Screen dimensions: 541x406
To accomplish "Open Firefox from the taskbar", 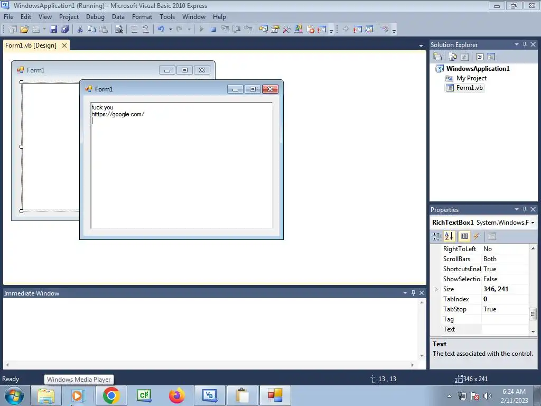I will click(176, 395).
